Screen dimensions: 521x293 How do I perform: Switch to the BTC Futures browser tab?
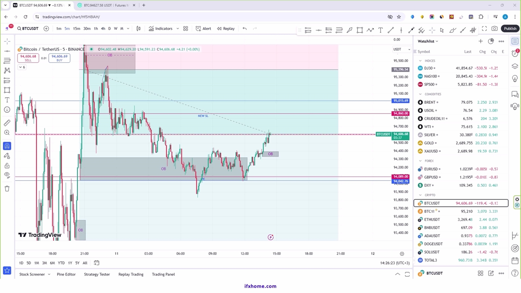(106, 5)
